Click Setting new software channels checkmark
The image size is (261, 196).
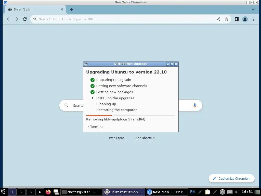(x=93, y=86)
